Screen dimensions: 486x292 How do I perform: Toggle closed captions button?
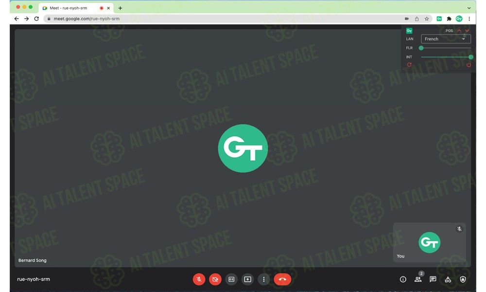point(231,279)
